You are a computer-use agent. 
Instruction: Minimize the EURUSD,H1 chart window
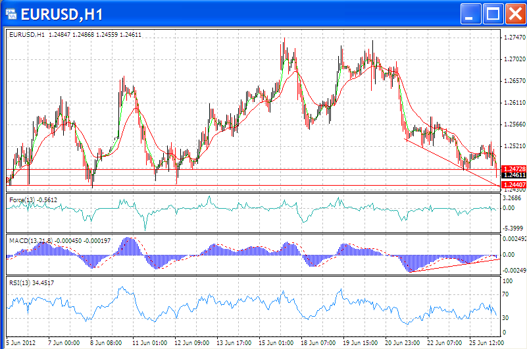(471, 13)
